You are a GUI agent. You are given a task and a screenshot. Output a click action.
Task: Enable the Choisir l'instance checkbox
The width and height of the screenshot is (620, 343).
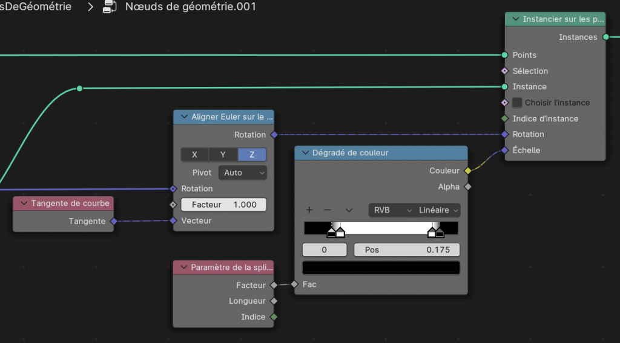click(x=517, y=103)
